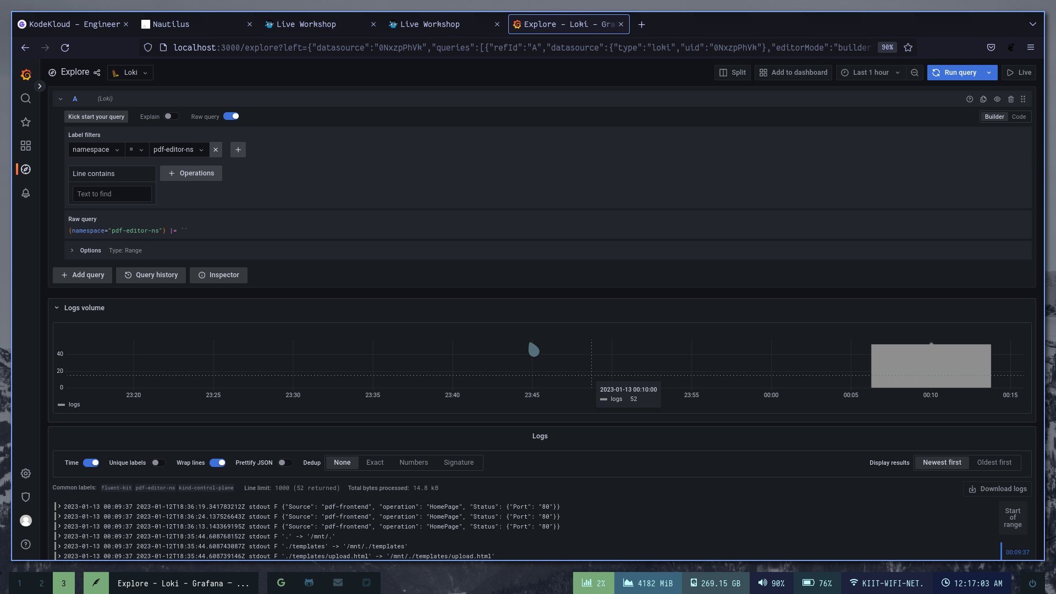Open the Search icon in sidebar

pyautogui.click(x=26, y=98)
